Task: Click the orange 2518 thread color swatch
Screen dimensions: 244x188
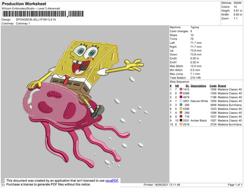Action: (181, 124)
